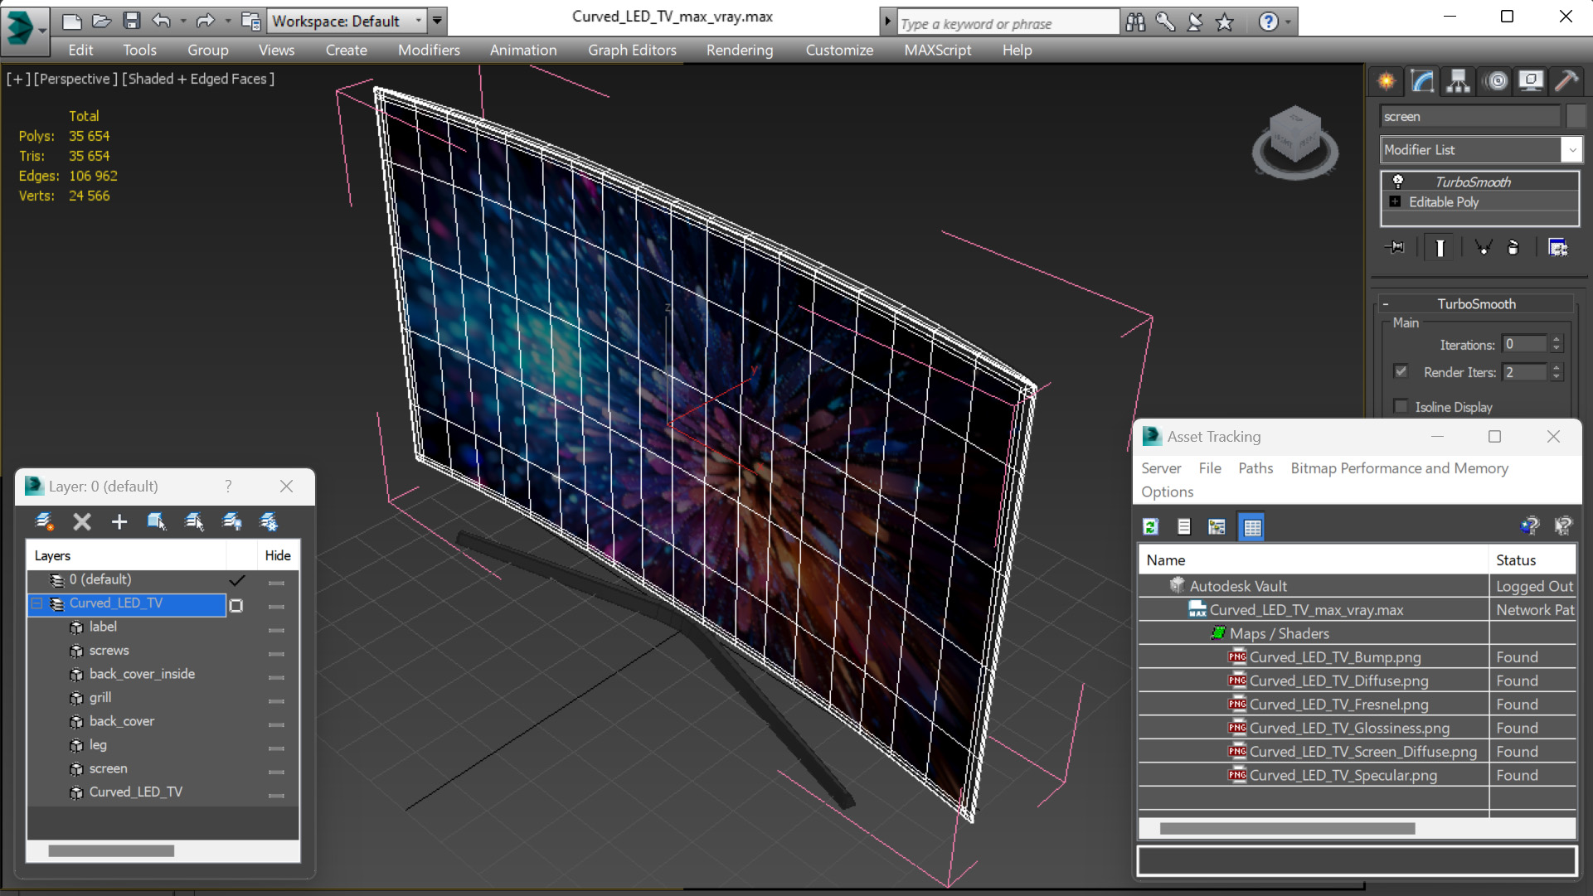Image resolution: width=1593 pixels, height=896 pixels.
Task: Toggle Curved_LED_TV layer box
Action: (x=236, y=605)
